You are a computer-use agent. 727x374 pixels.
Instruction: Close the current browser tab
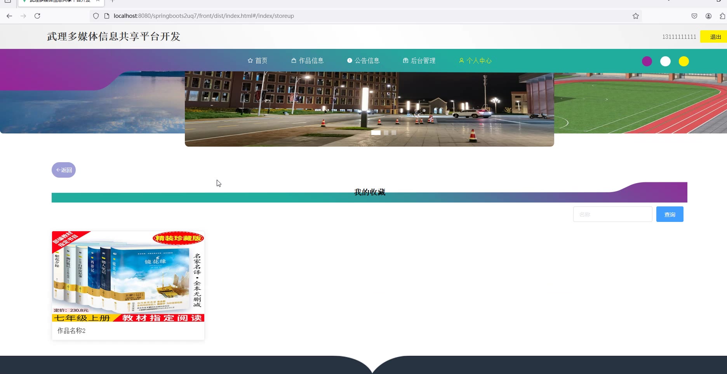pyautogui.click(x=98, y=1)
